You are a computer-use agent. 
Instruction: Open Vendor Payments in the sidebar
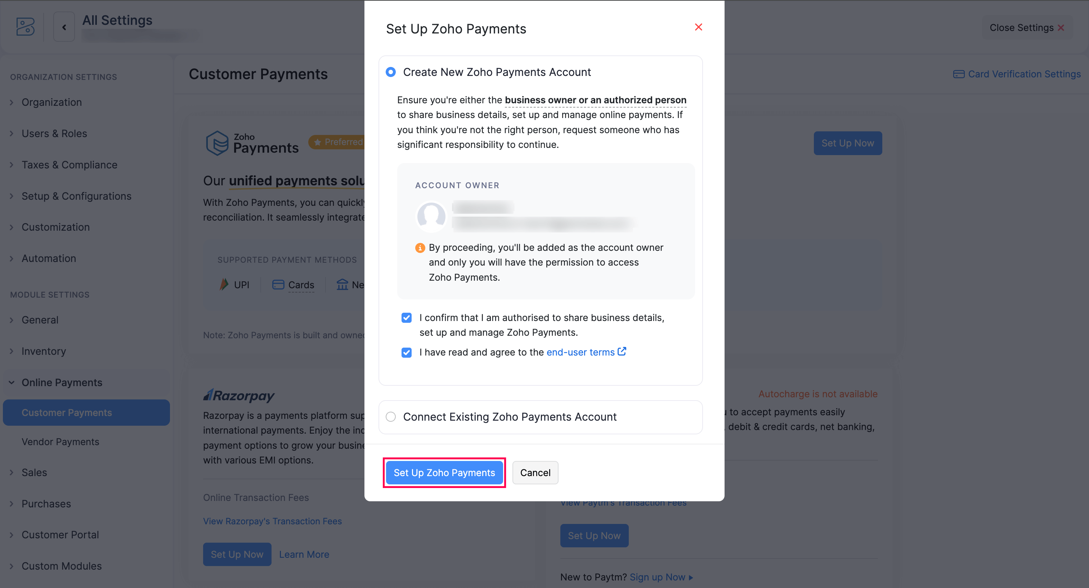tap(60, 442)
